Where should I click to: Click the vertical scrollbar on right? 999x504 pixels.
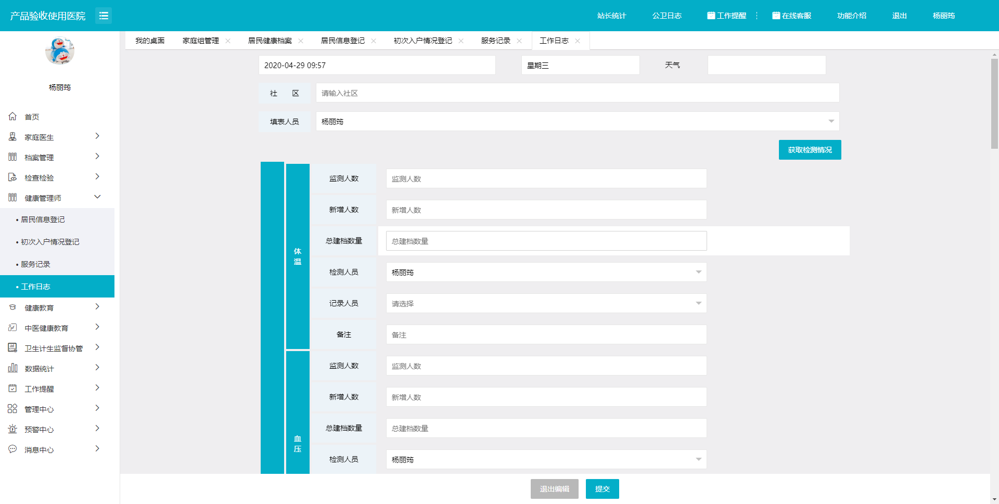pos(994,104)
